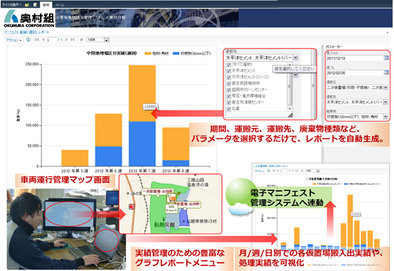This screenshot has height=271, width=394.
Task: Click the edit page icon in ribbon
Action: 35,5
